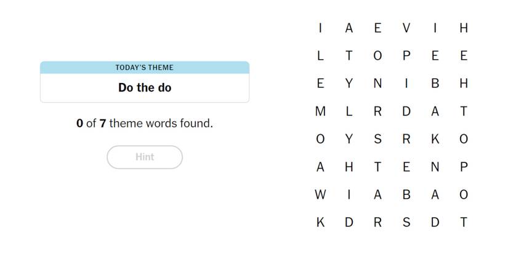Tap the P directly right of N

[464, 167]
